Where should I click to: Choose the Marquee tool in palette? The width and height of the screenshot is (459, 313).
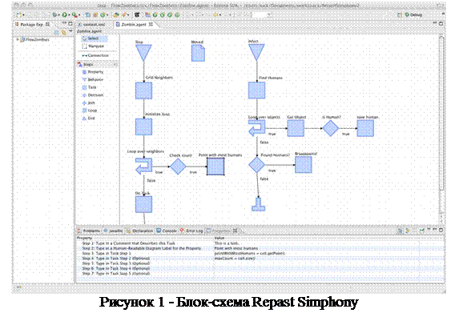pos(94,46)
